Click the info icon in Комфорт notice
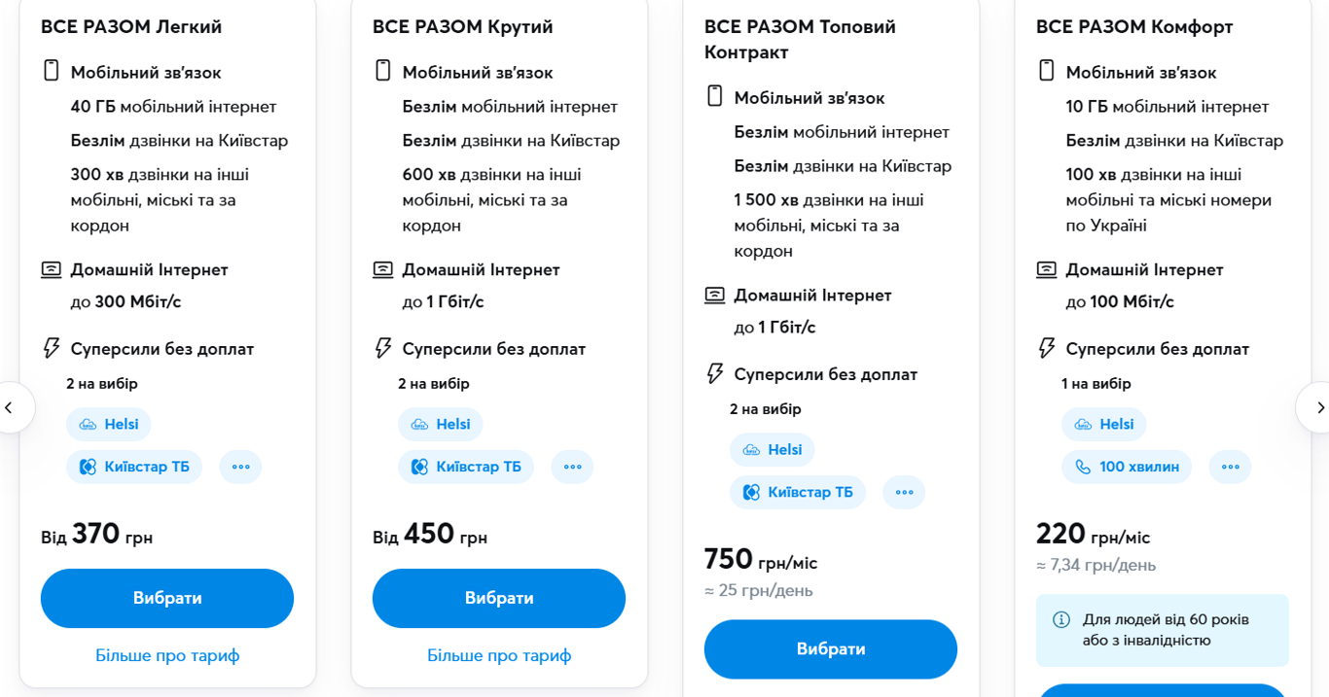 tap(1061, 620)
